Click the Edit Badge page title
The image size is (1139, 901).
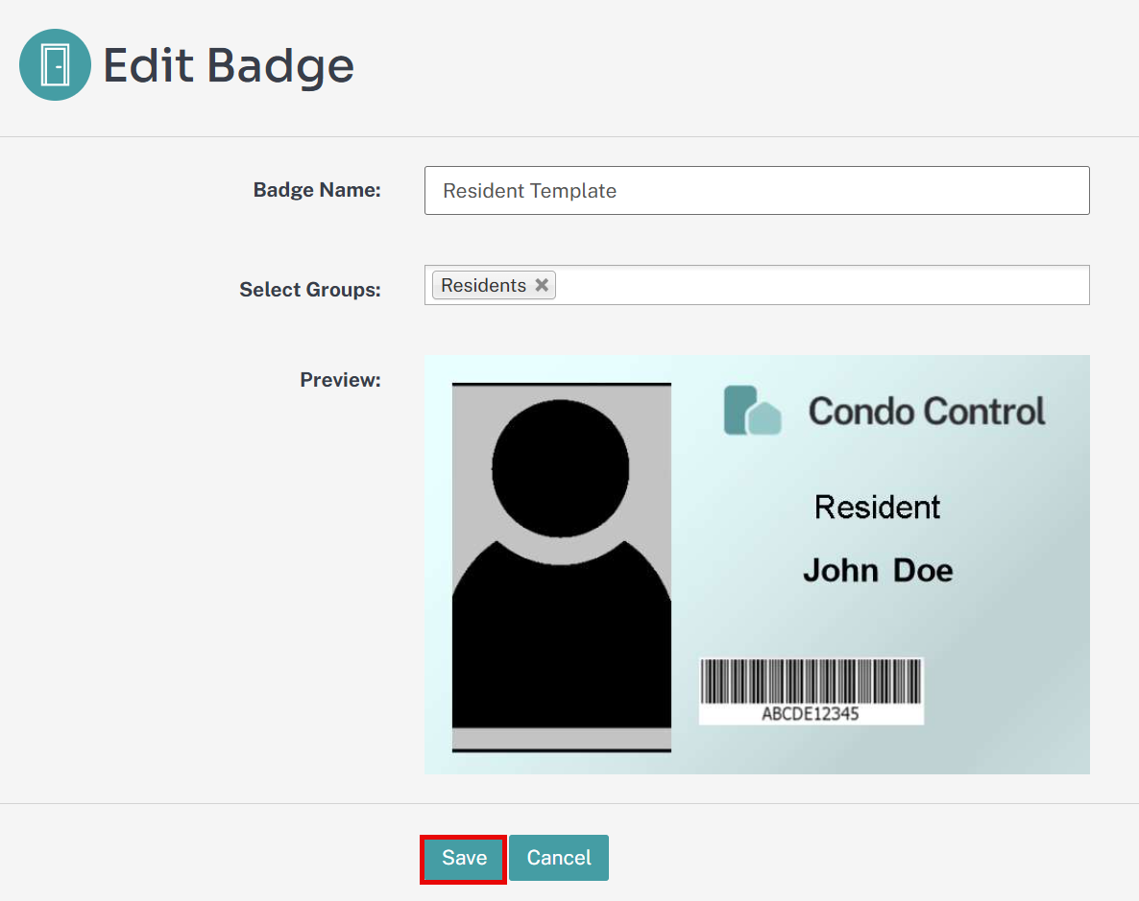tap(229, 65)
